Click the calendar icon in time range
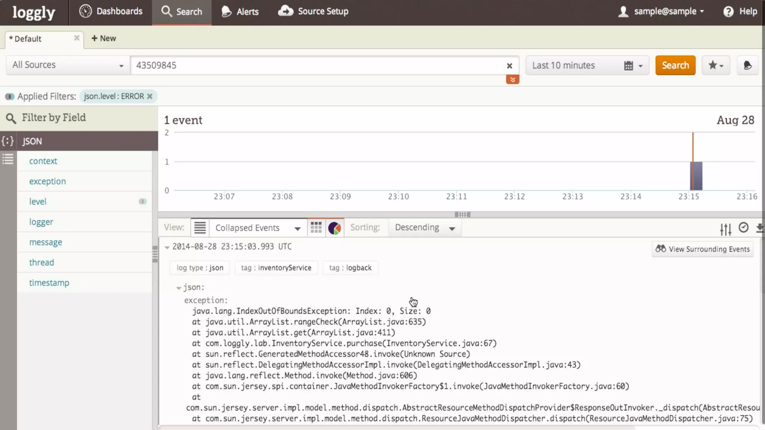The height and width of the screenshot is (430, 765). click(629, 66)
